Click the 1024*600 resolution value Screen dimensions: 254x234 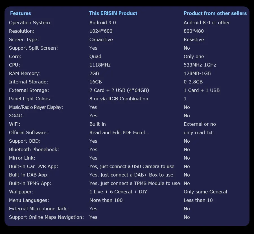[x=101, y=31]
